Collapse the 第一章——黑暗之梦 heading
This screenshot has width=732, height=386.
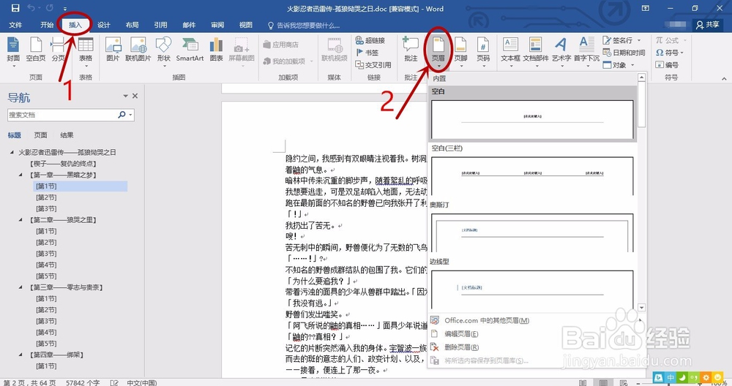point(20,175)
